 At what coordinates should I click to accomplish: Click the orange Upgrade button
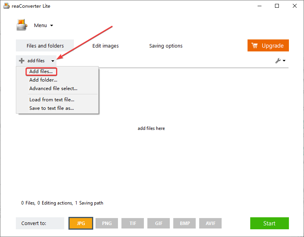tap(268, 46)
